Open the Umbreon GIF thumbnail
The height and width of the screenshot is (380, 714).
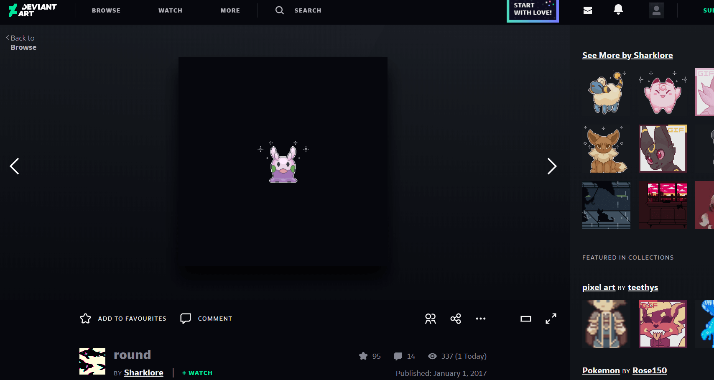(663, 148)
